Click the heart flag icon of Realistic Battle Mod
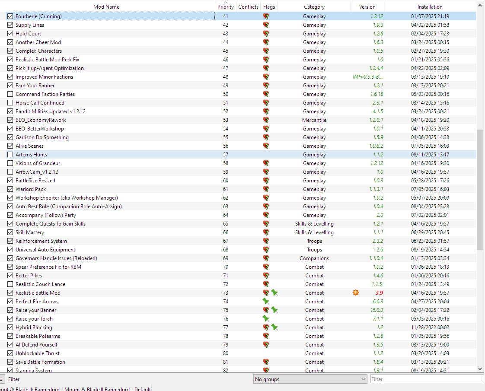This screenshot has height=391, width=485. click(266, 292)
